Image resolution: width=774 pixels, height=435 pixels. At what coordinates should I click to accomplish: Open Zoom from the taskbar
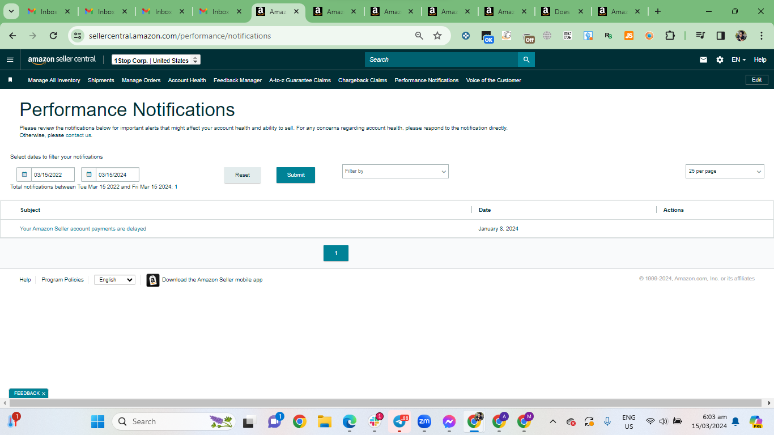424,421
